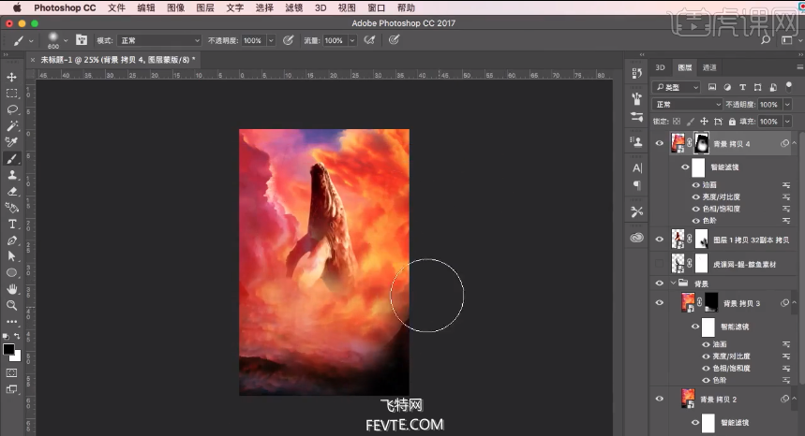Hide the 背景 拷贝 4 layer
Viewport: 805px width, 436px height.
660,143
